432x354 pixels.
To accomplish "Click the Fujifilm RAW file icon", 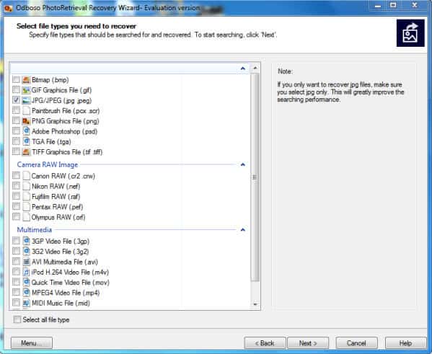I will pos(26,196).
